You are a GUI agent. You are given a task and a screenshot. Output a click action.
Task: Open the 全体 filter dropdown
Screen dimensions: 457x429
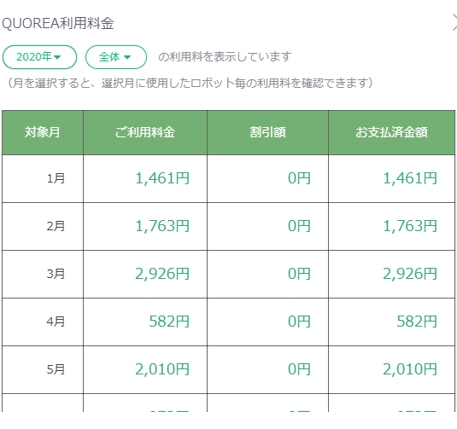pyautogui.click(x=116, y=57)
